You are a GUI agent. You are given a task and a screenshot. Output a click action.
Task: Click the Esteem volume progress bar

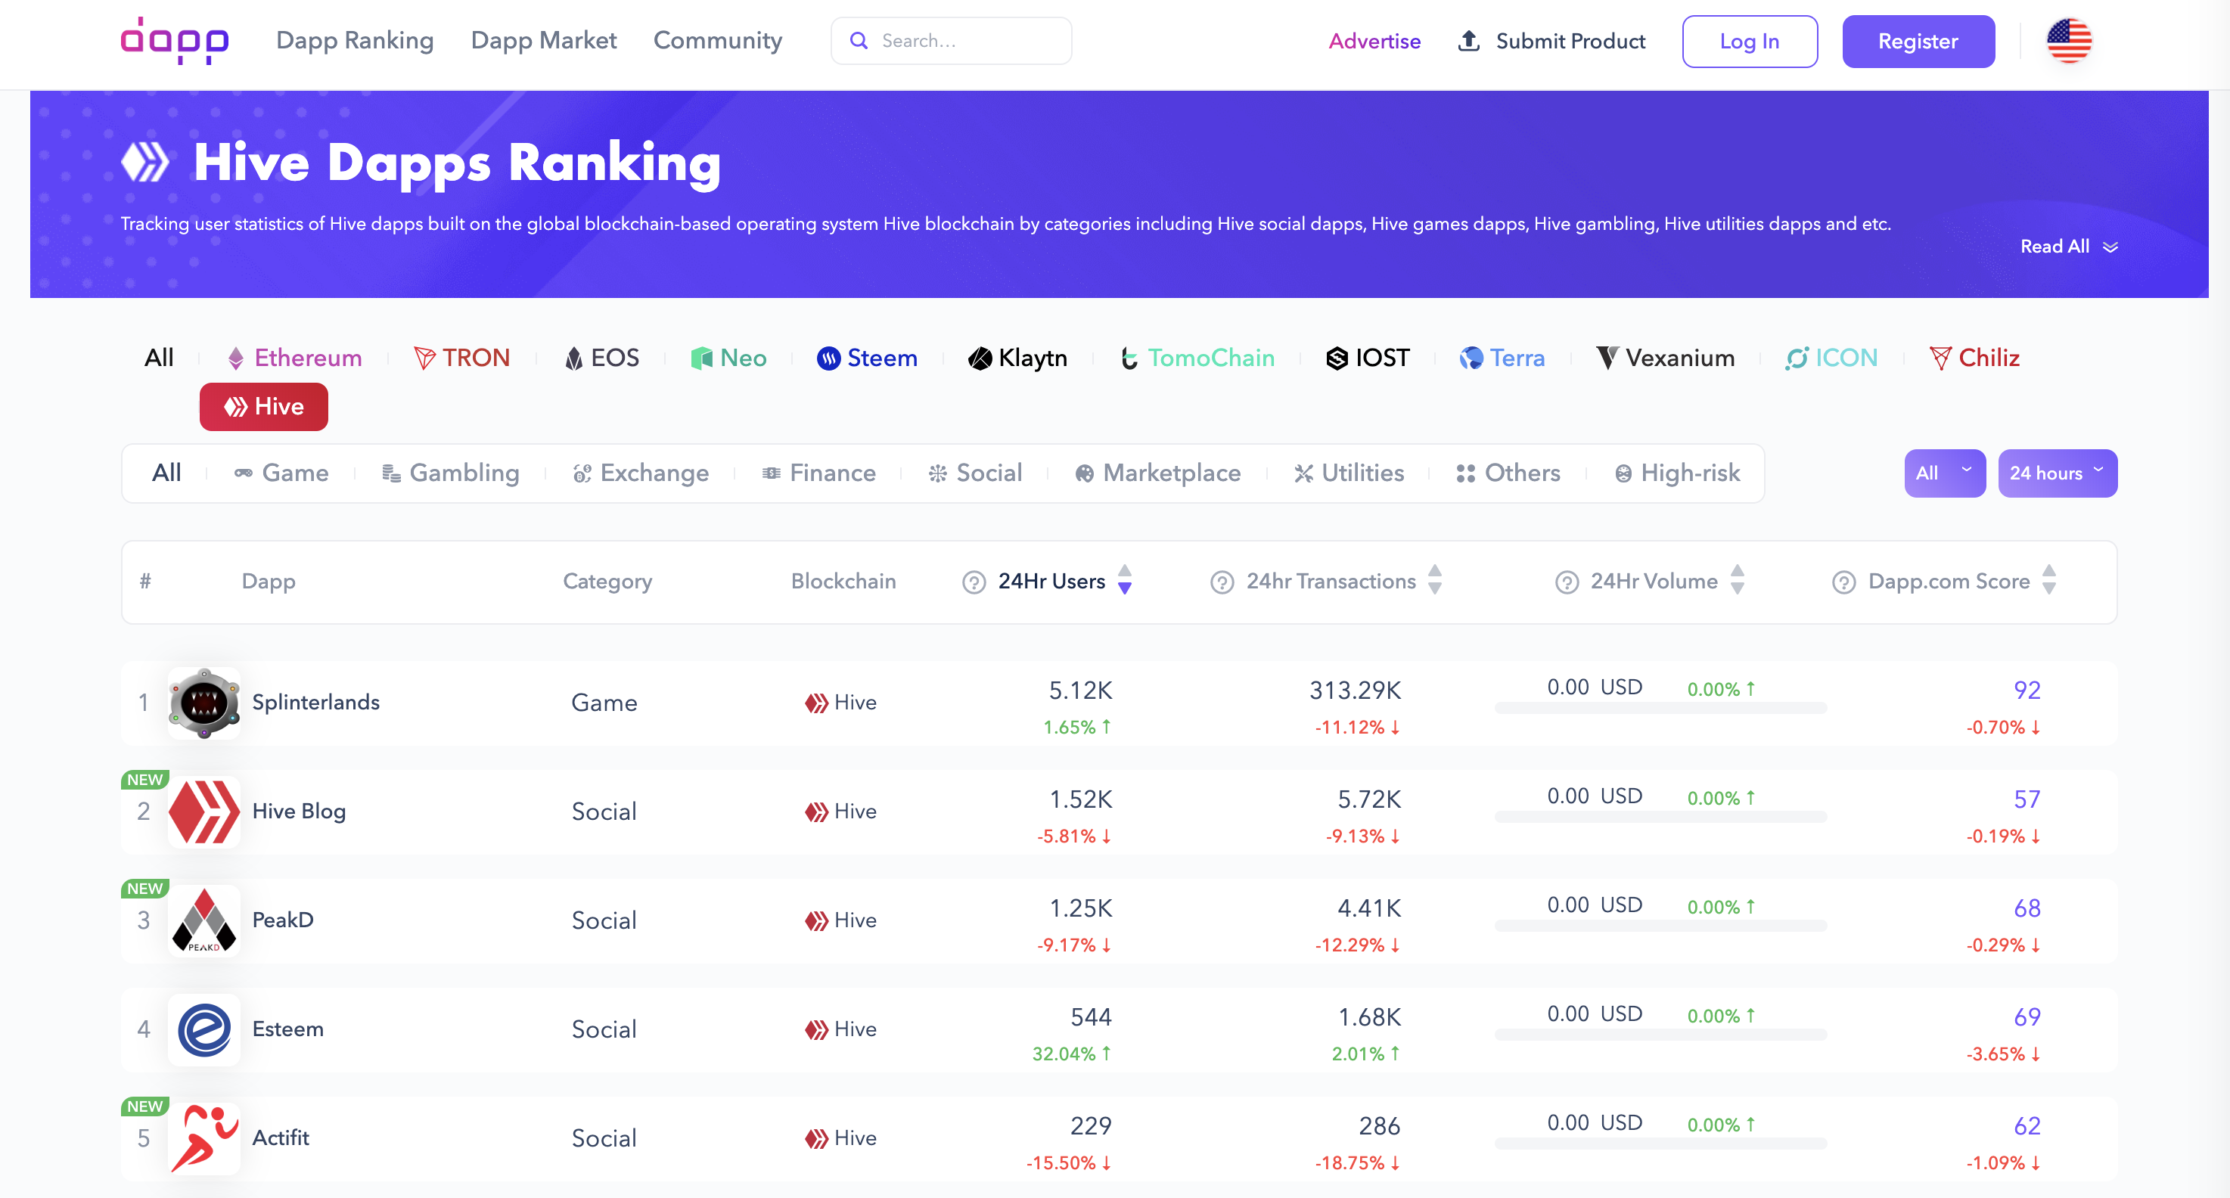1660,1035
